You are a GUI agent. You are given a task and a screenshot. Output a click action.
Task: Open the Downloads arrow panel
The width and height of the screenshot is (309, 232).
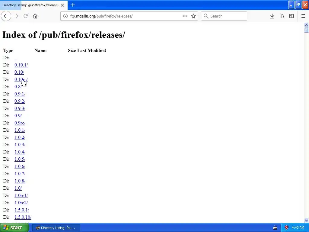[x=272, y=16]
